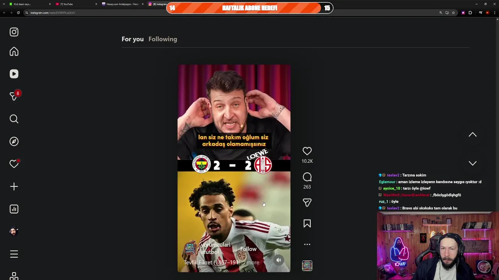Open the purple extension icon
Image resolution: width=499 pixels, height=280 pixels.
(x=463, y=12)
